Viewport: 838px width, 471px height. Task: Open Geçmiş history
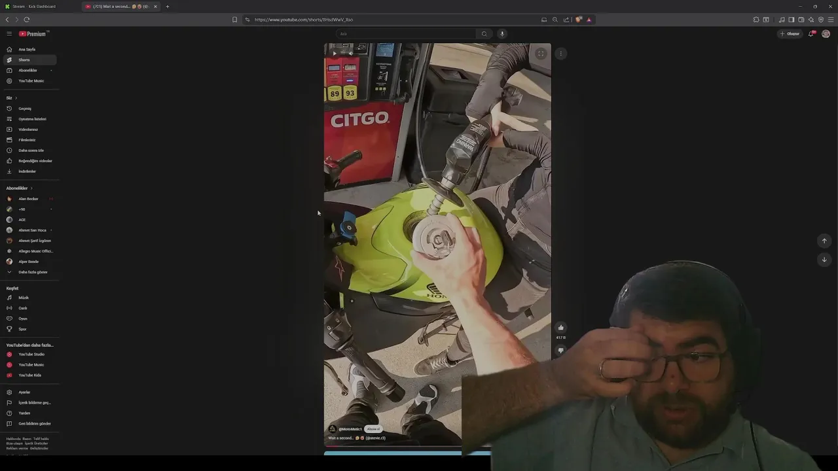(x=29, y=109)
